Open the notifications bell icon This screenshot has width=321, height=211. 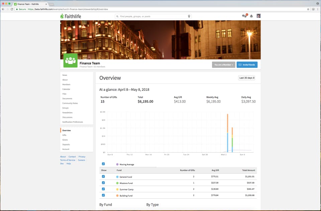(x=251, y=16)
